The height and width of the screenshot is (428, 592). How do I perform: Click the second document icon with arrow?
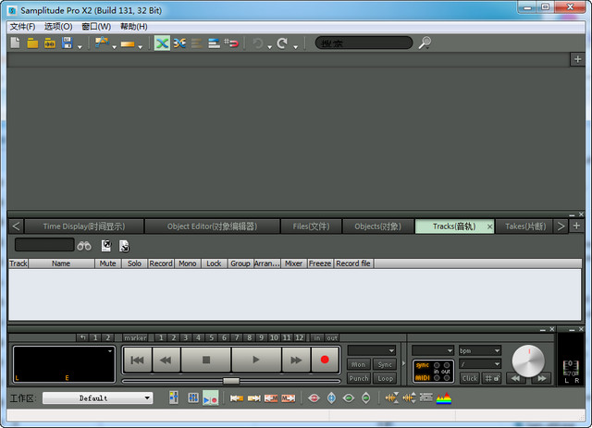(124, 246)
